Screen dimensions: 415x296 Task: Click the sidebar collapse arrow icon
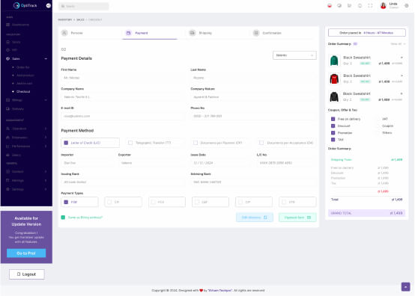click(49, 5)
